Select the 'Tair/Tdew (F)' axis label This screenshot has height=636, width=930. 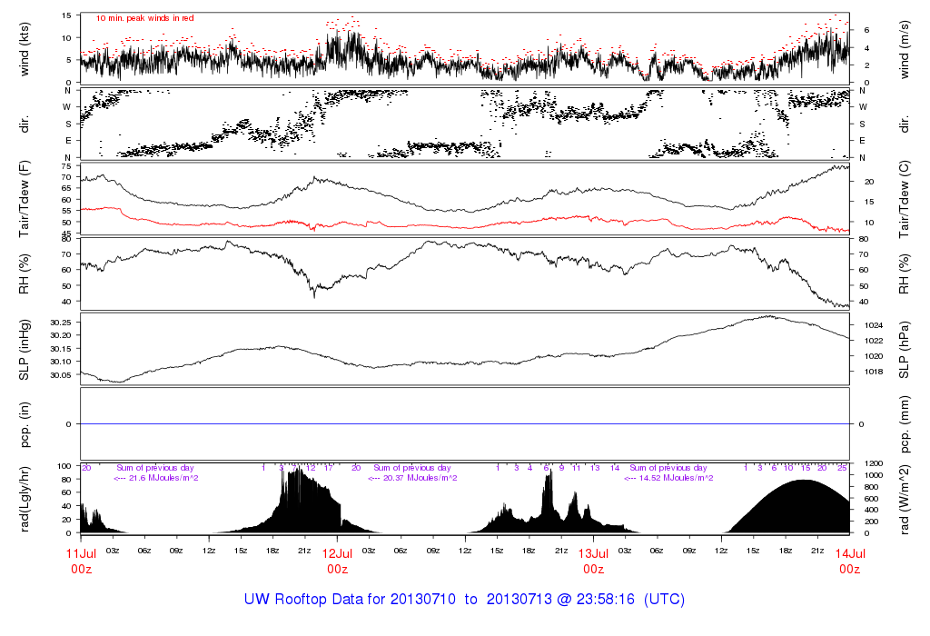coord(25,199)
